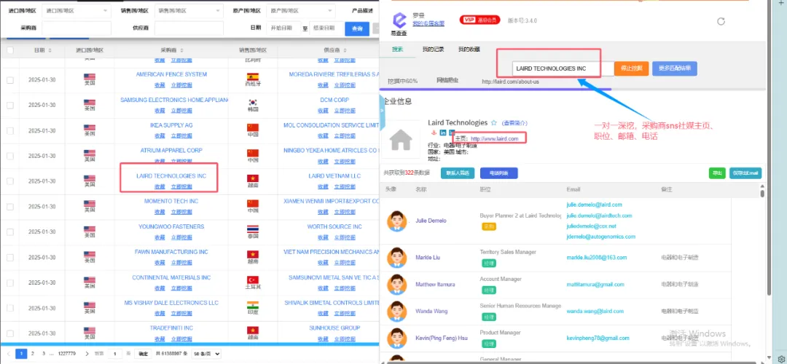
Task: Open Matthew Itamura's avatar
Action: [x=396, y=284]
